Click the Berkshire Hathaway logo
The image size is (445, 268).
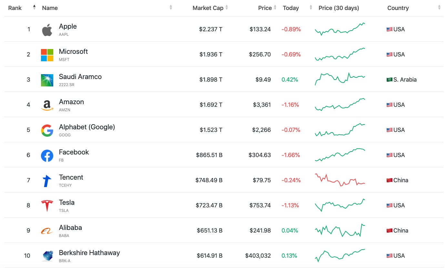pyautogui.click(x=47, y=256)
